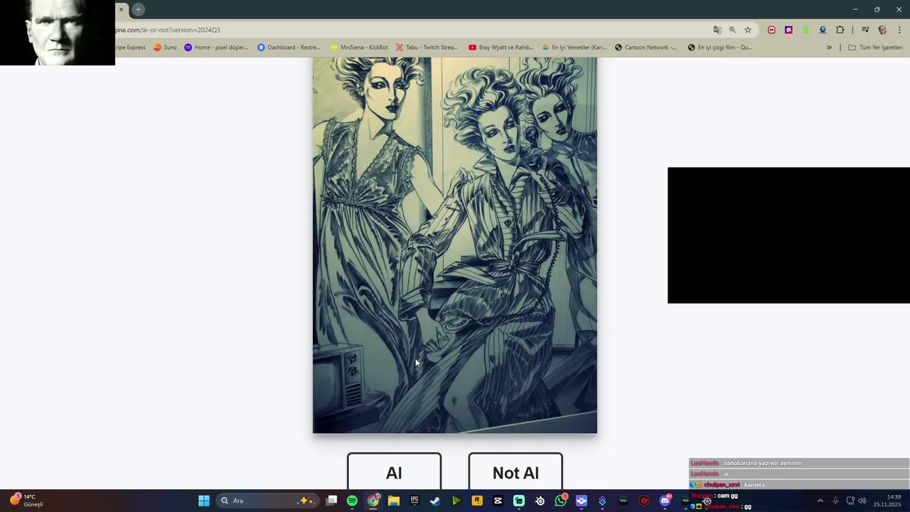
Task: Open WhatsApp from the taskbar
Action: (561, 501)
